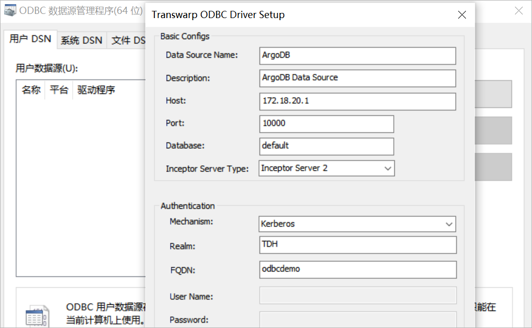Switch to the 用户 DSN tab
This screenshot has height=328, width=532.
[30, 39]
